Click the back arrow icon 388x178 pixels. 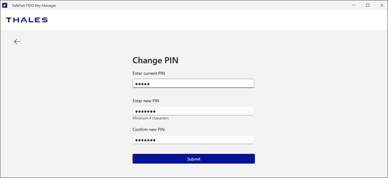pos(17,42)
